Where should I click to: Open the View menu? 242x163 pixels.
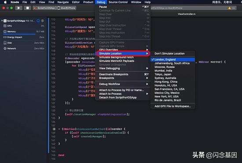click(x=42, y=2)
